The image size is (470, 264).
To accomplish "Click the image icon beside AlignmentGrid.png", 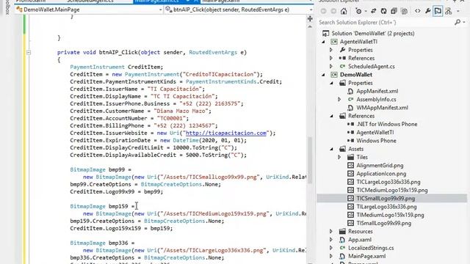I will tap(350, 165).
